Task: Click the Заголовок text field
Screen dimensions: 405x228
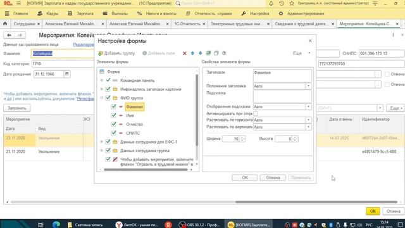Action: coord(282,76)
